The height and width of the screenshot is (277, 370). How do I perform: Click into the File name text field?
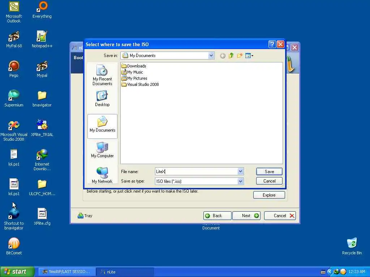(196, 171)
